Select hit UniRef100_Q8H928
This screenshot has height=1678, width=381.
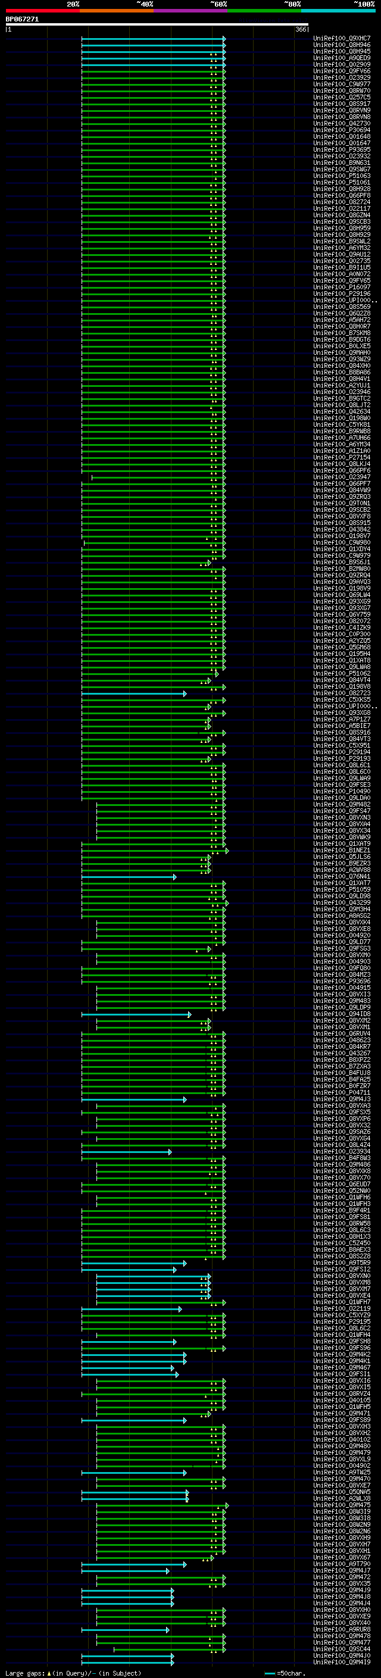[342, 189]
